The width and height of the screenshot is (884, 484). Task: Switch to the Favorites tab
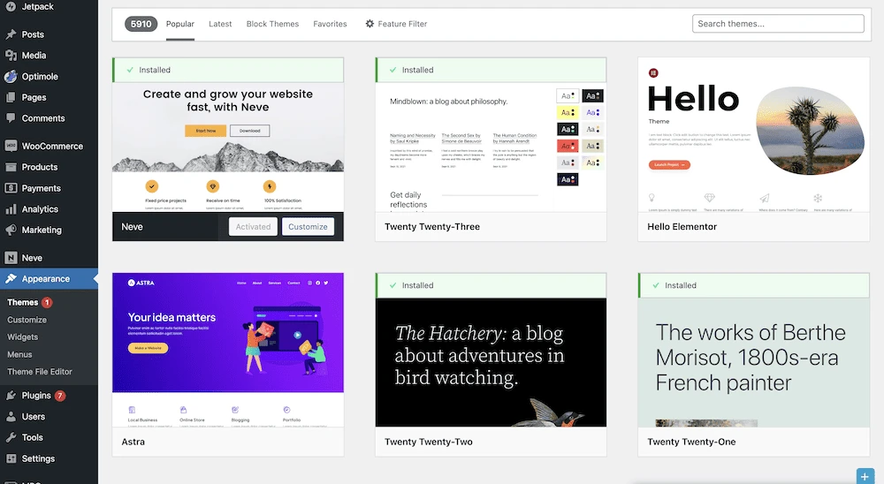[330, 24]
